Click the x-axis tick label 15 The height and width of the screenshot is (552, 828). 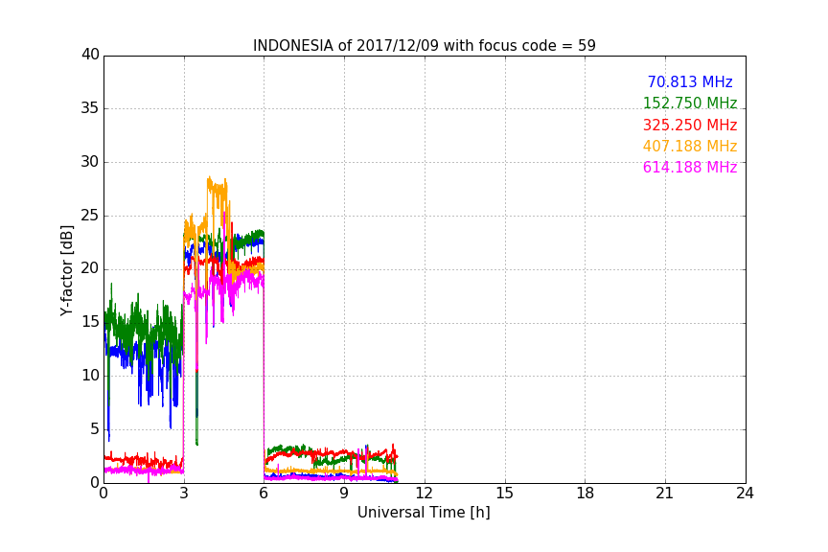pyautogui.click(x=505, y=494)
